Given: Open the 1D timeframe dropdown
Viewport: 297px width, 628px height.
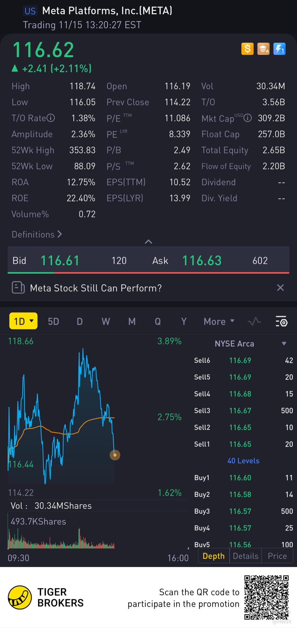Looking at the screenshot, I should pyautogui.click(x=23, y=321).
